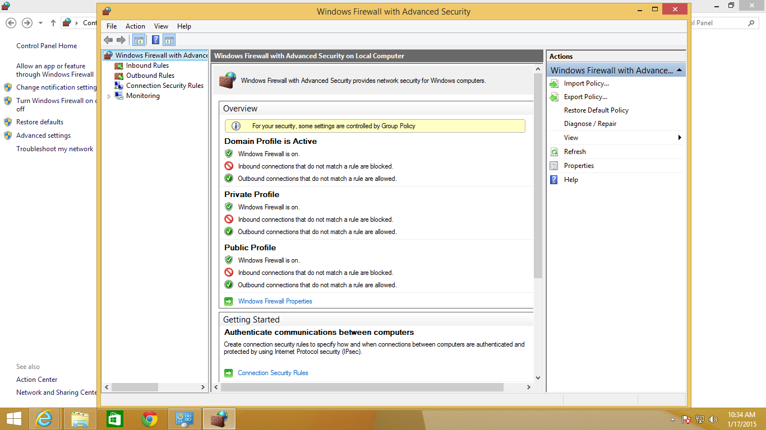Toggle the Action pane toolbar icon
766x430 pixels.
pyautogui.click(x=169, y=40)
